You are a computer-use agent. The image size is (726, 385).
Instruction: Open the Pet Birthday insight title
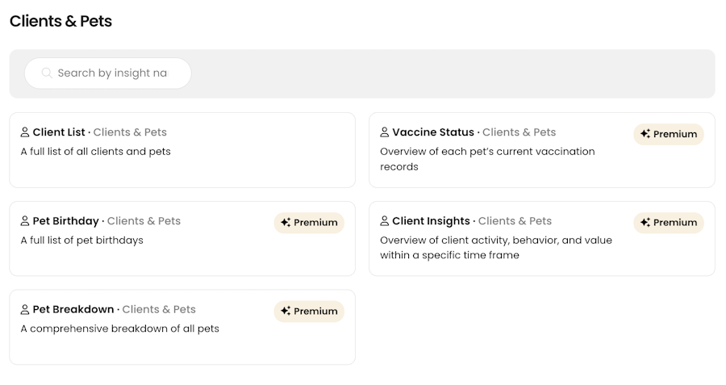point(66,221)
